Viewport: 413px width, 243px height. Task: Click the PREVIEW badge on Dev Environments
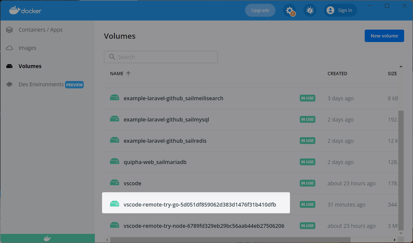coord(74,85)
